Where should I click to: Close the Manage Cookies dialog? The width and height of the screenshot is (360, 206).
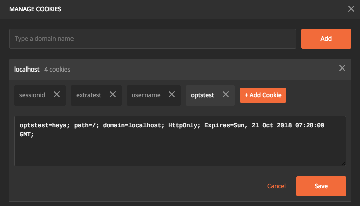351,9
